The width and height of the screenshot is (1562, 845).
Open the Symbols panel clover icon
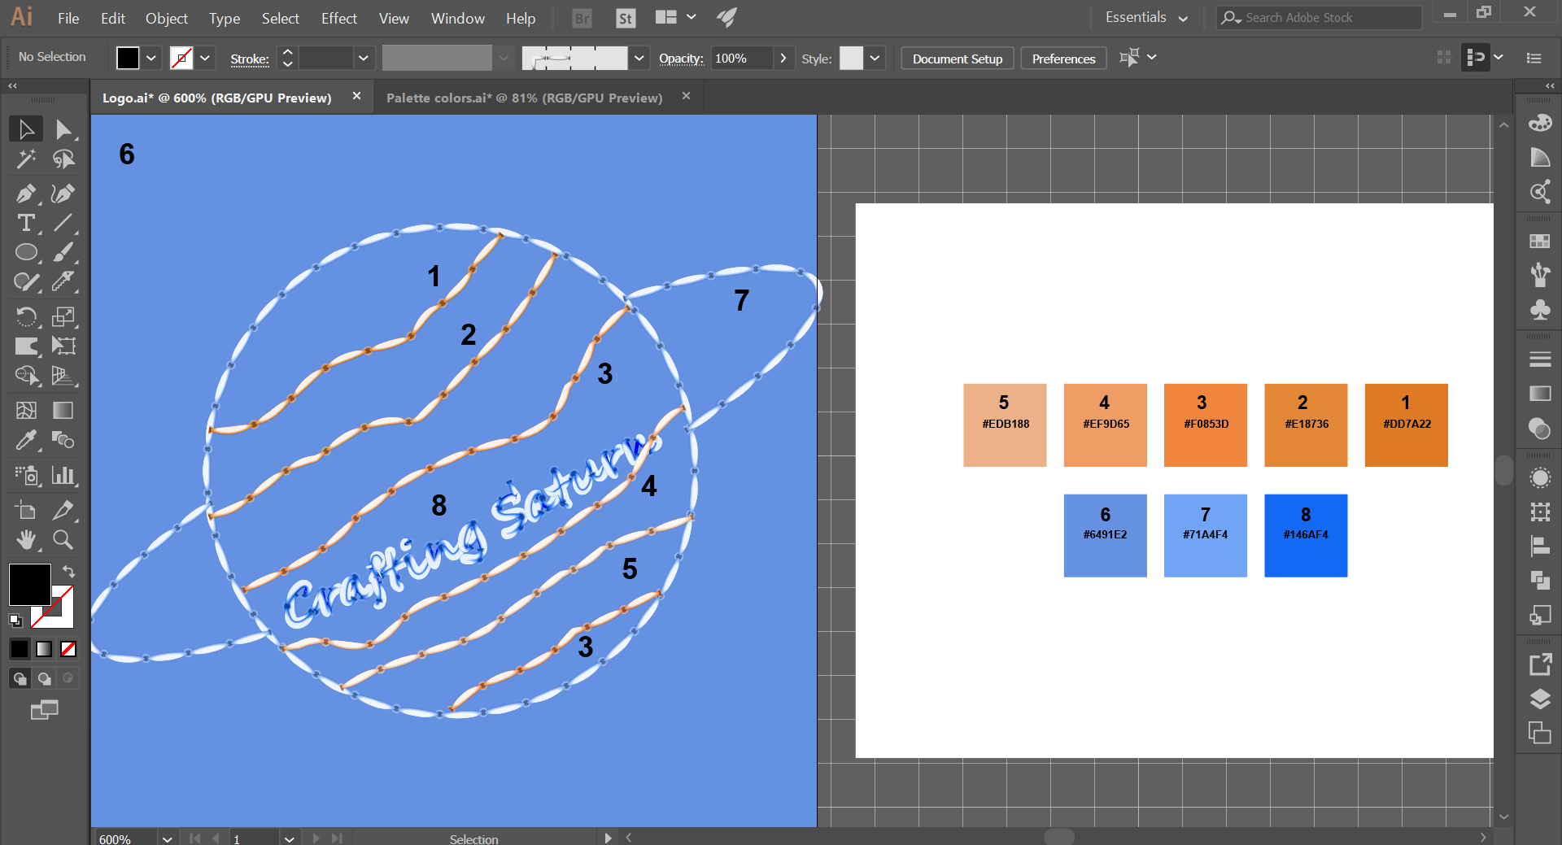point(1539,310)
